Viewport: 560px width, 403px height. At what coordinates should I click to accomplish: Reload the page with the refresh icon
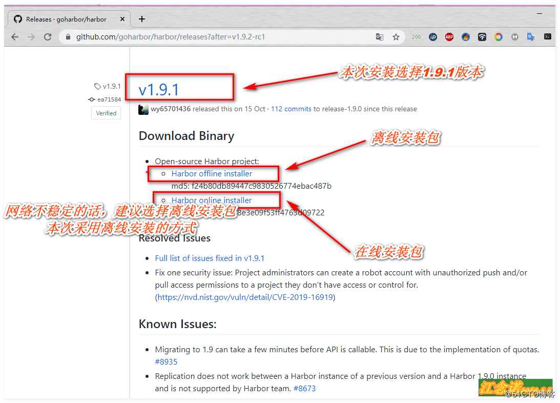coord(49,36)
